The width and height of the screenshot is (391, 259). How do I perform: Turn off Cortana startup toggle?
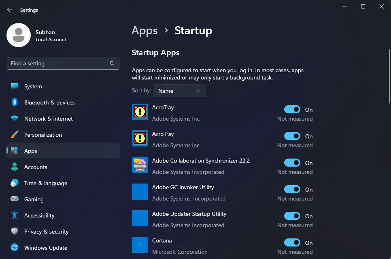[292, 242]
